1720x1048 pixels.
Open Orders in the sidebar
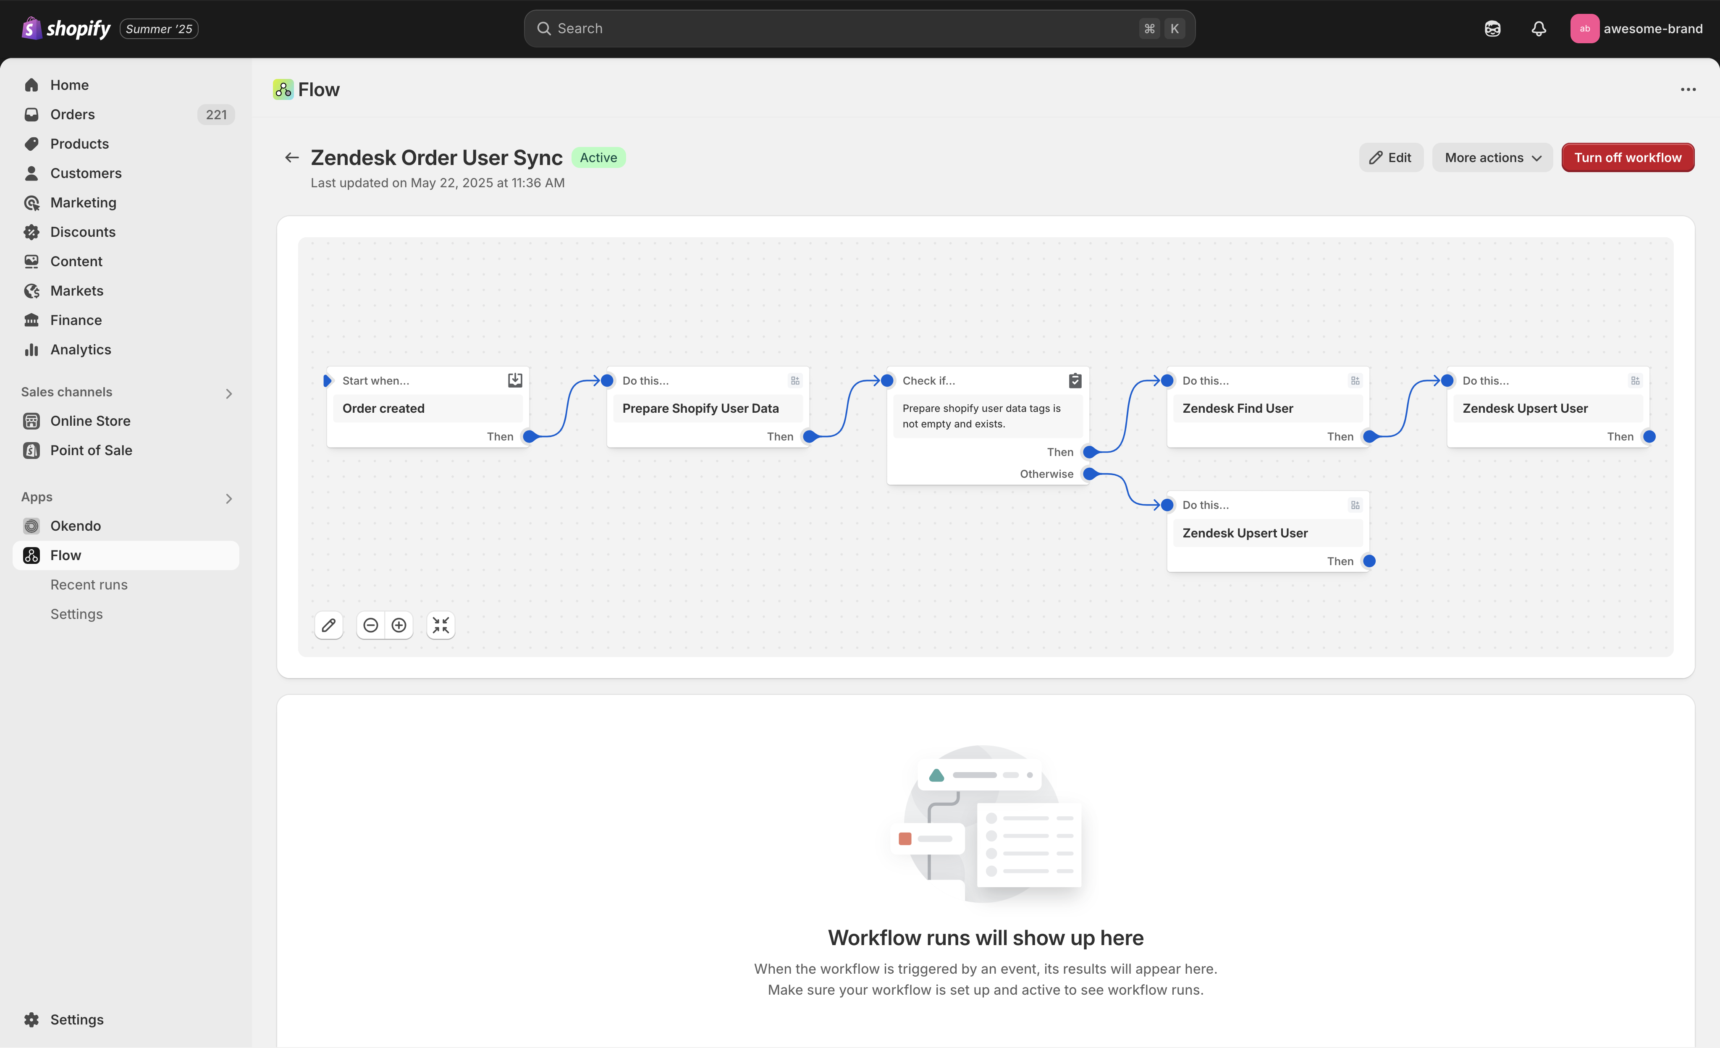(x=126, y=115)
